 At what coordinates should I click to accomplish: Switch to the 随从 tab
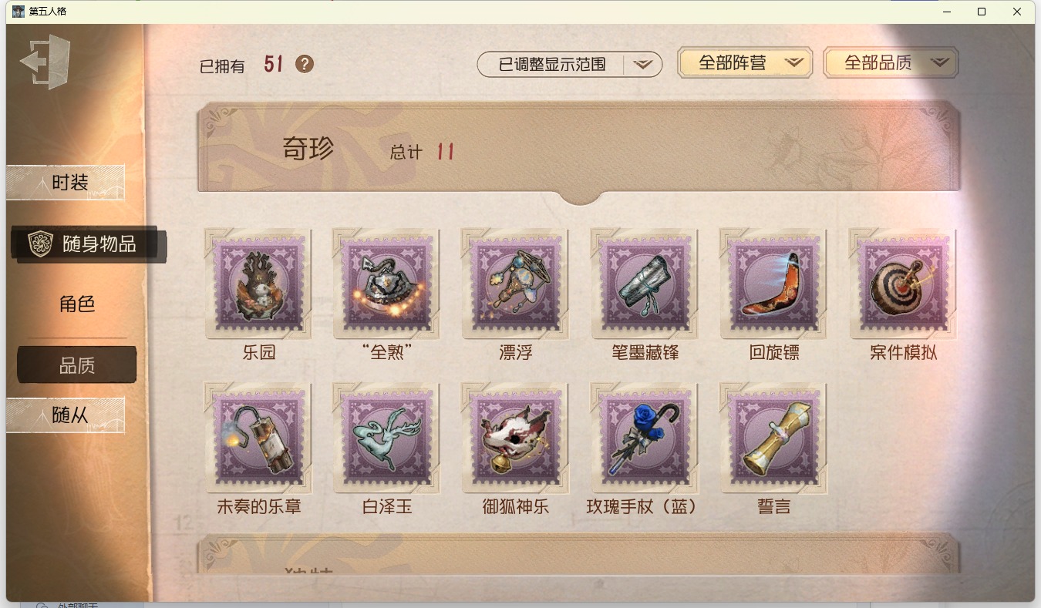[x=66, y=415]
